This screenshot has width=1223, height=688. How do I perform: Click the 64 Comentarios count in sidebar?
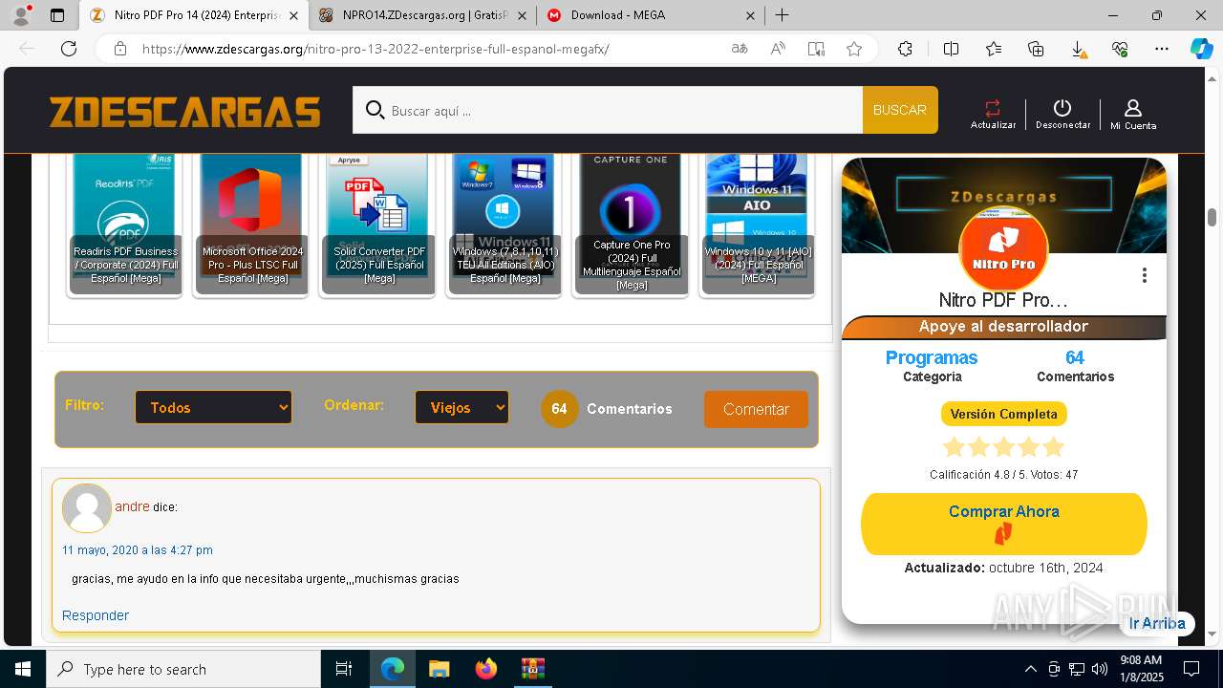[x=1075, y=365]
